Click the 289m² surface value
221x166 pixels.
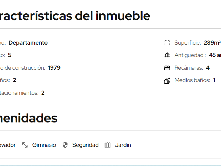coord(212,43)
